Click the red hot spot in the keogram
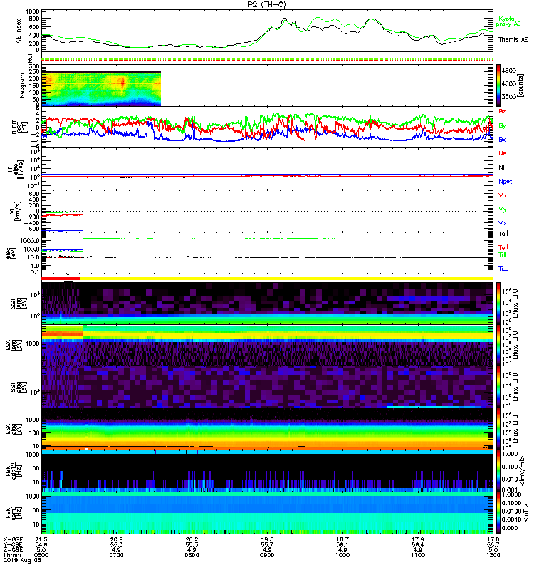This screenshot has height=570, width=534. 122,83
